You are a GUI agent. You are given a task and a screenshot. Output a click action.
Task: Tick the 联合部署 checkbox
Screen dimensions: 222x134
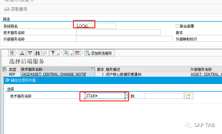pyautogui.click(x=177, y=26)
